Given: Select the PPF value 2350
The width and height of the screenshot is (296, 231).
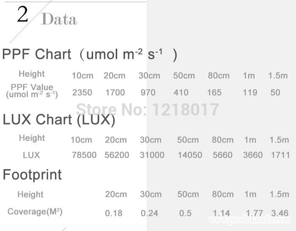Looking at the screenshot, I should tap(82, 93).
